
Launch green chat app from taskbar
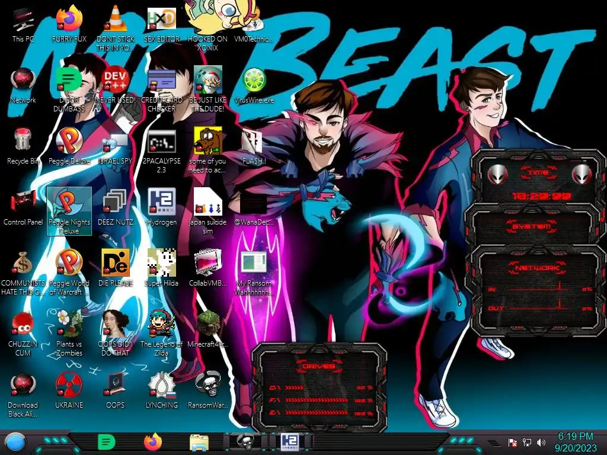(107, 442)
